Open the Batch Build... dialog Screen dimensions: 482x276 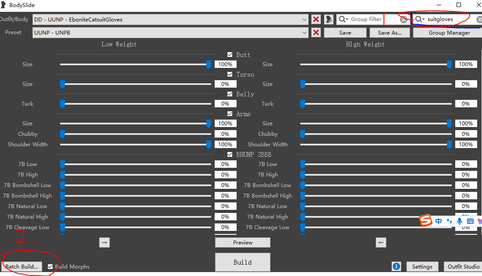(x=22, y=266)
